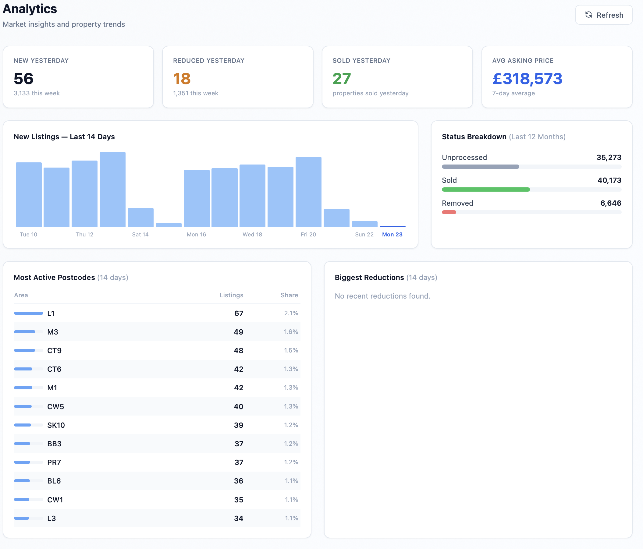Click the tallest bar above Thu 12
The width and height of the screenshot is (643, 549).
pyautogui.click(x=112, y=189)
